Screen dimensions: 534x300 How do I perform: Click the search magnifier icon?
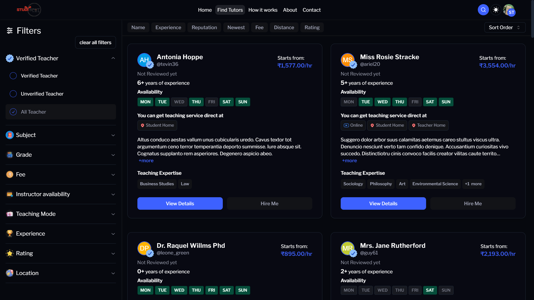point(483,10)
